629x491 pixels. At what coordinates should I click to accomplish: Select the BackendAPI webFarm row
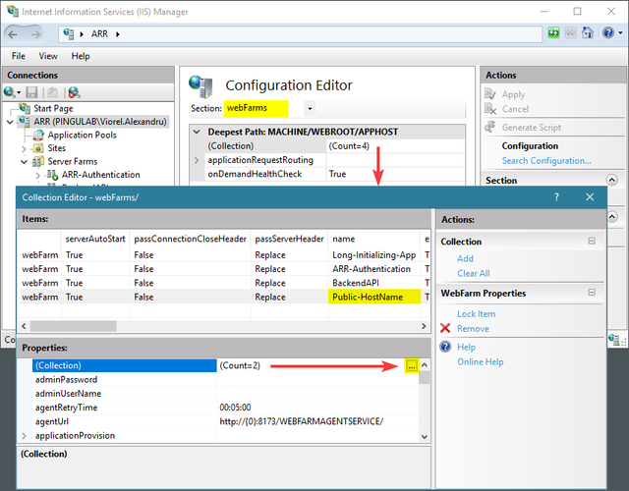(x=224, y=283)
